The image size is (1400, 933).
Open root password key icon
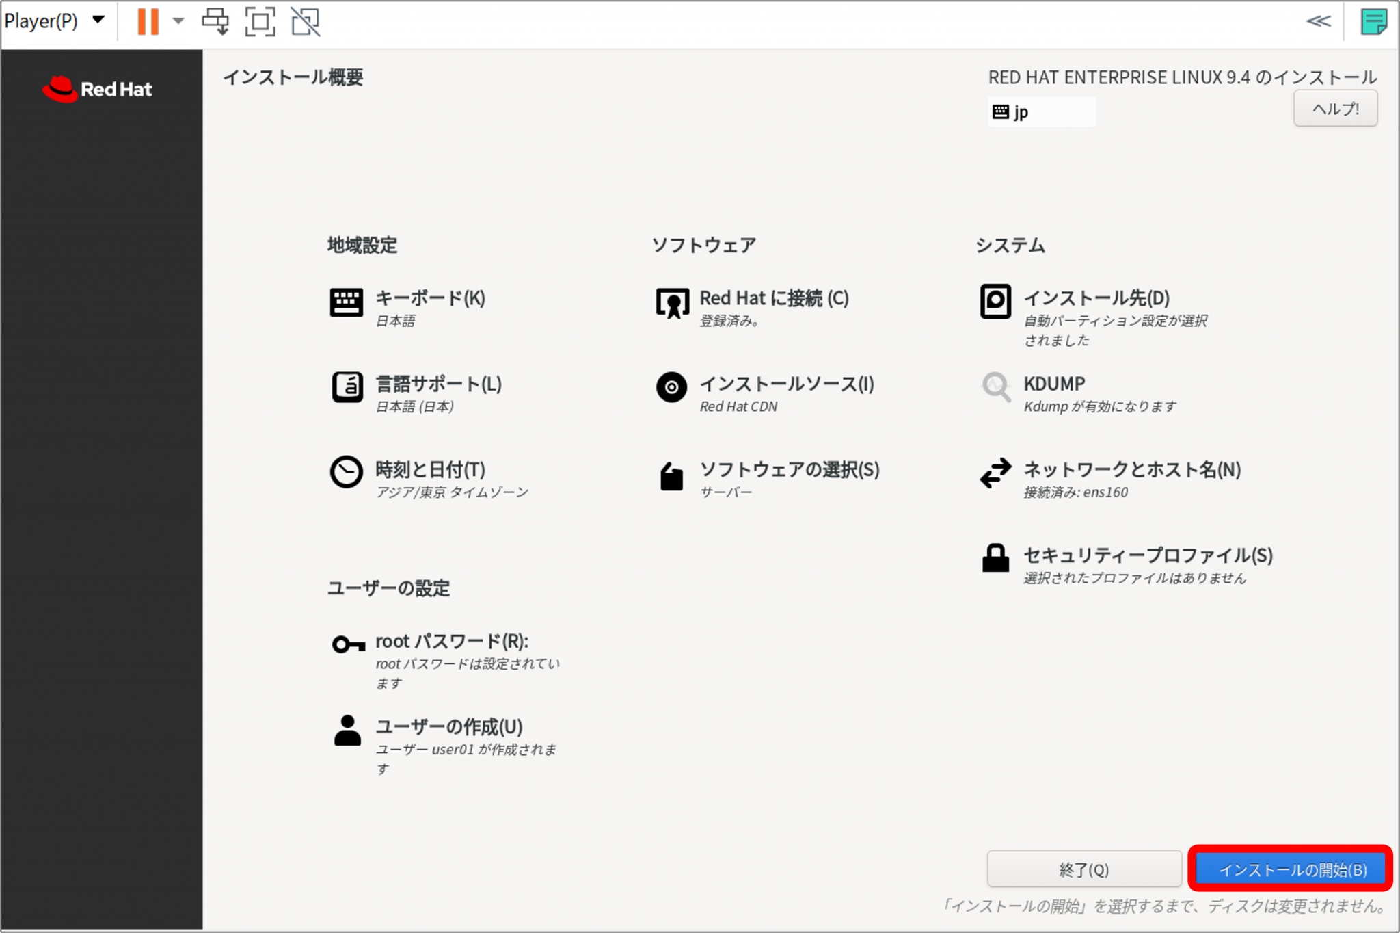pos(347,644)
